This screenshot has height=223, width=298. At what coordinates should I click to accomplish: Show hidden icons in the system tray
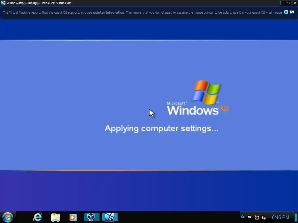(x=243, y=217)
